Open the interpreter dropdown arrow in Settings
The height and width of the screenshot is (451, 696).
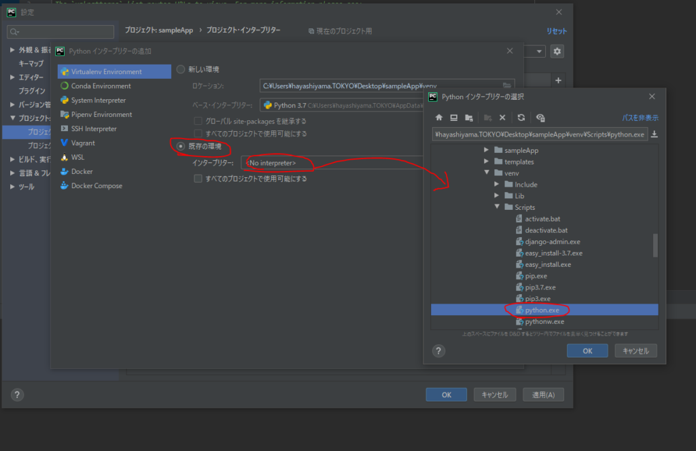click(539, 52)
